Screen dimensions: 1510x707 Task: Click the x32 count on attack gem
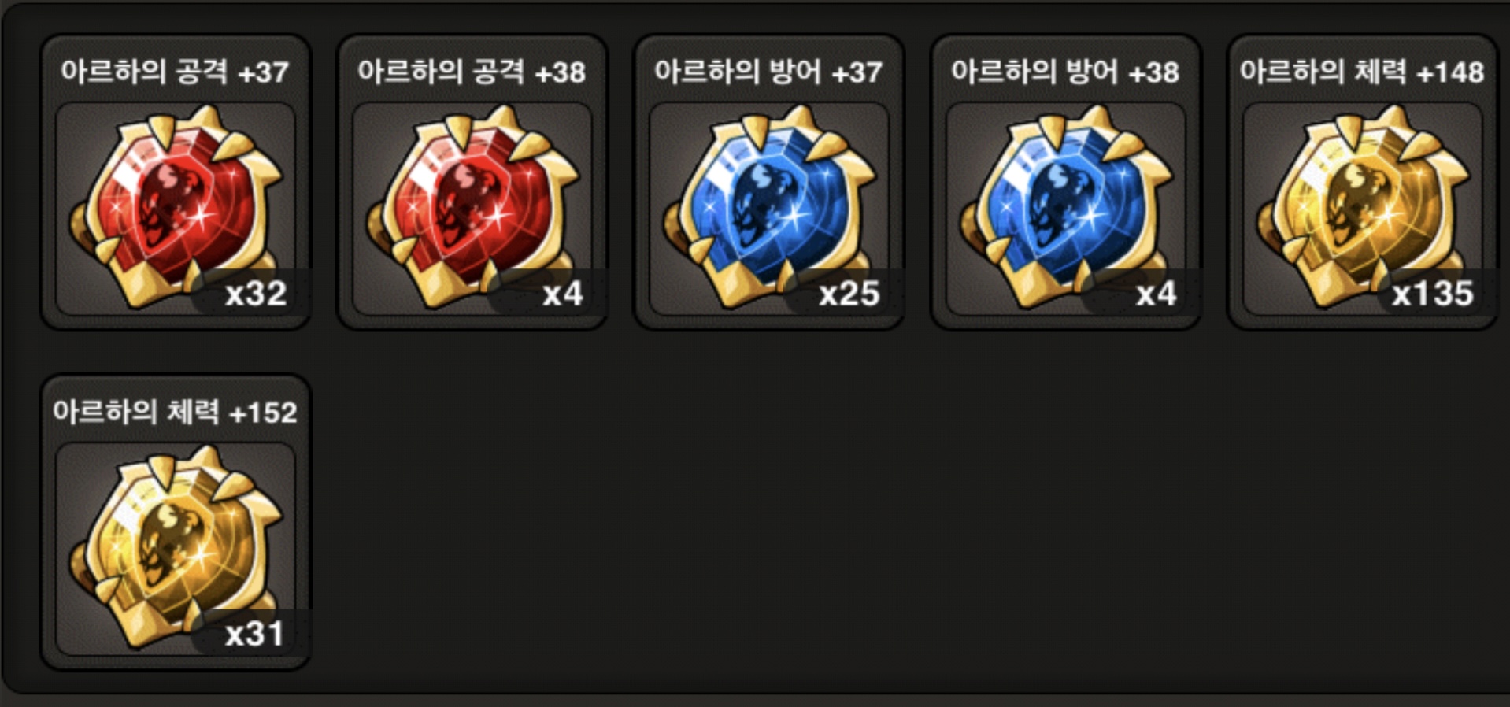256,294
